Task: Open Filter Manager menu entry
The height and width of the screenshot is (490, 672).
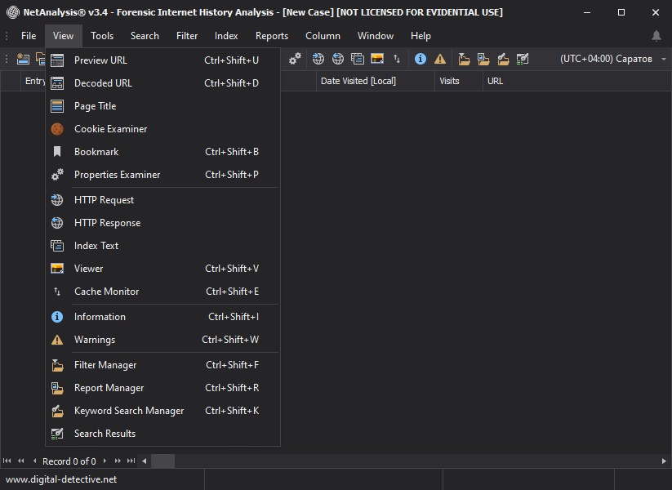Action: (162, 365)
